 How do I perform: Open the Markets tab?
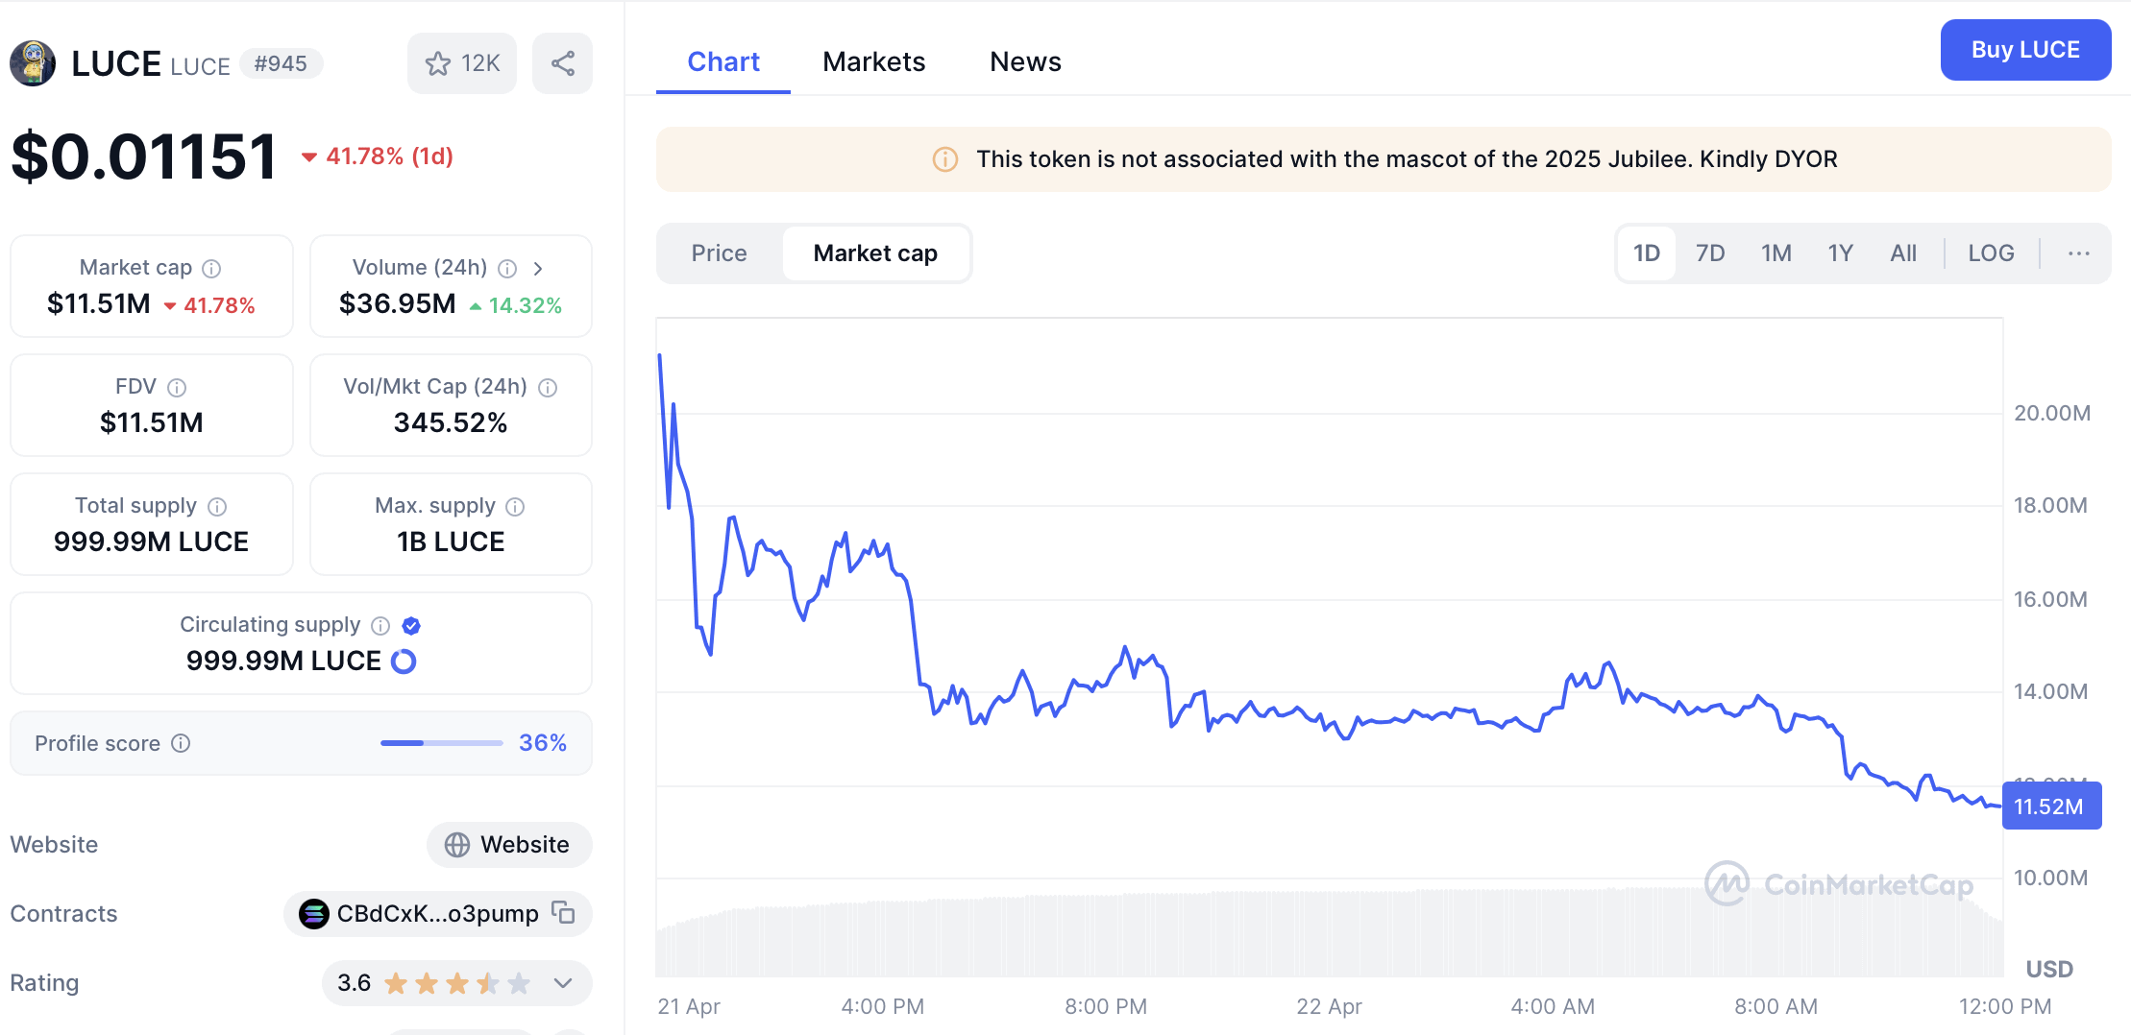click(874, 61)
